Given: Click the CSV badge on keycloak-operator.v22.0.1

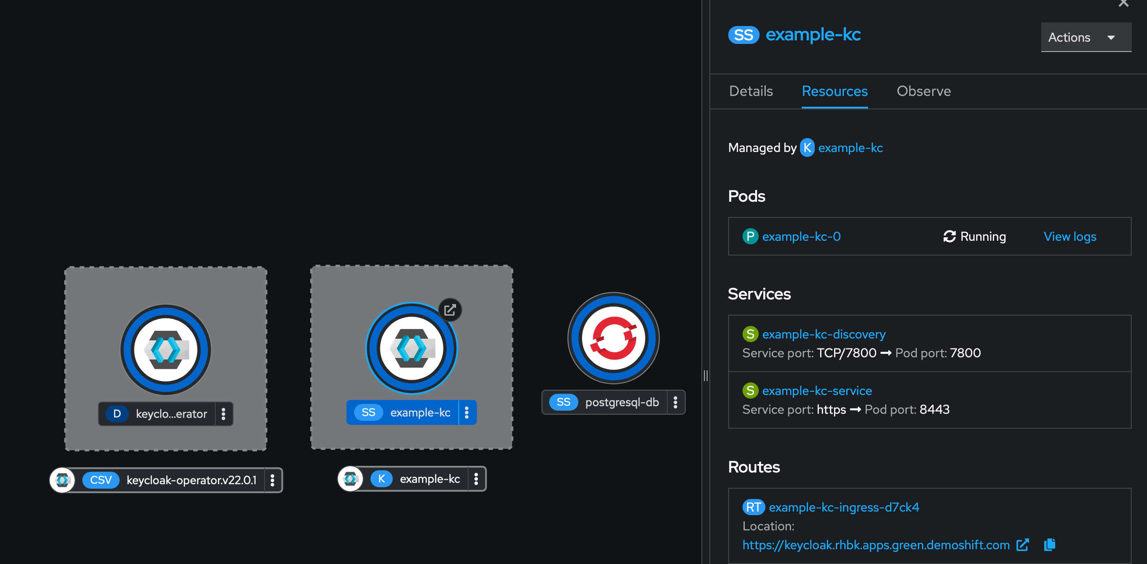Looking at the screenshot, I should [101, 480].
